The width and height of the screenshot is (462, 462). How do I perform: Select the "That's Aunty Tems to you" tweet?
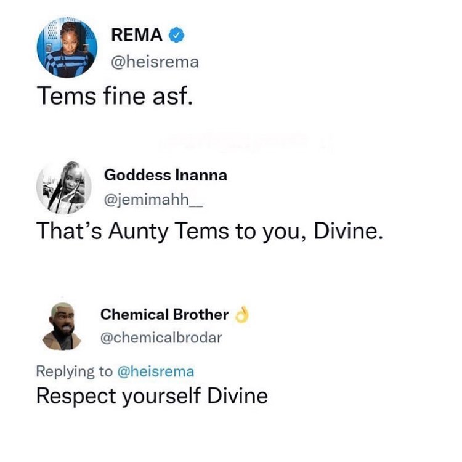tap(209, 232)
